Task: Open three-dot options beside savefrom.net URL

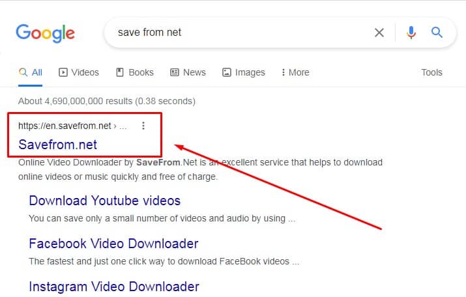Action: click(x=143, y=126)
